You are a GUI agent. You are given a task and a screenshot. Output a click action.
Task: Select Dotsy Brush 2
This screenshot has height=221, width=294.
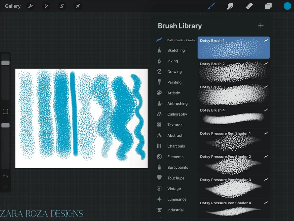pos(234,71)
